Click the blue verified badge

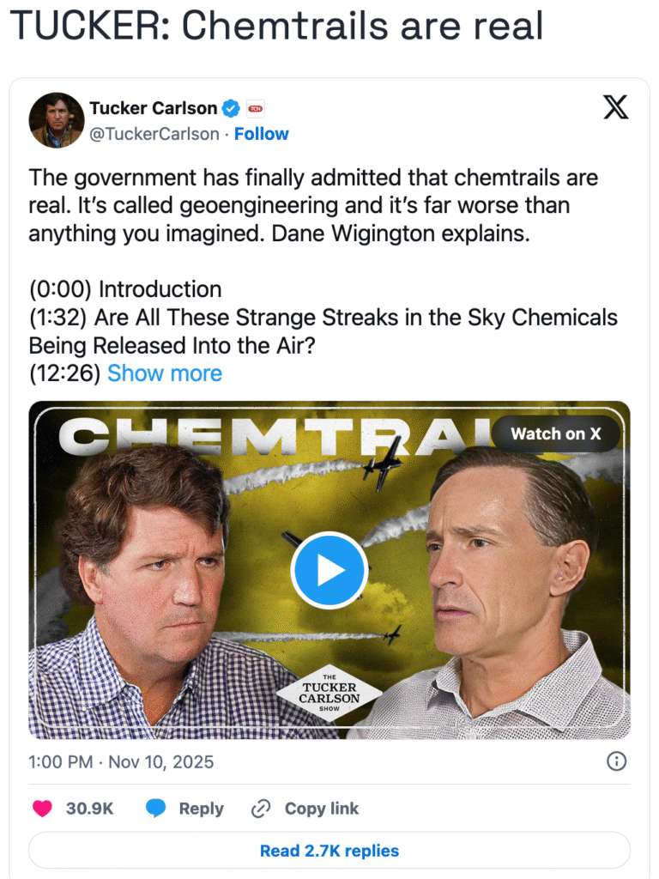(x=231, y=108)
